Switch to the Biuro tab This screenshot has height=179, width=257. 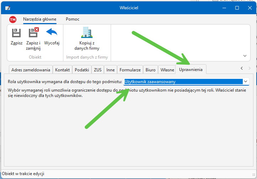click(151, 70)
